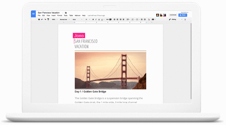Open the input tools keyboard icon

(x=153, y=19)
